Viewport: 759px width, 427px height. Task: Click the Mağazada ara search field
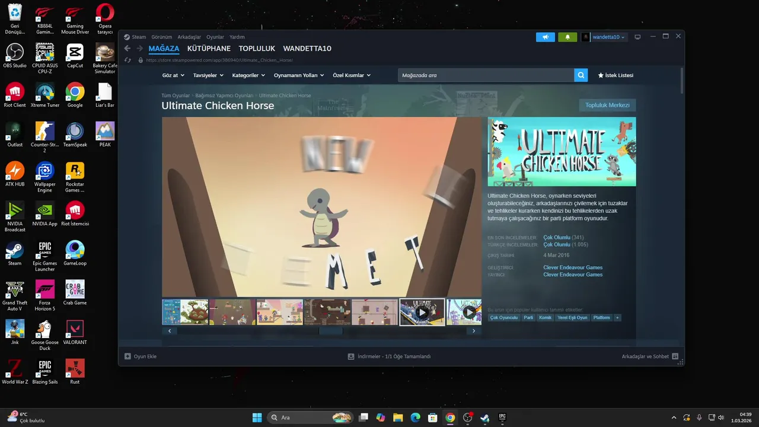pyautogui.click(x=486, y=75)
